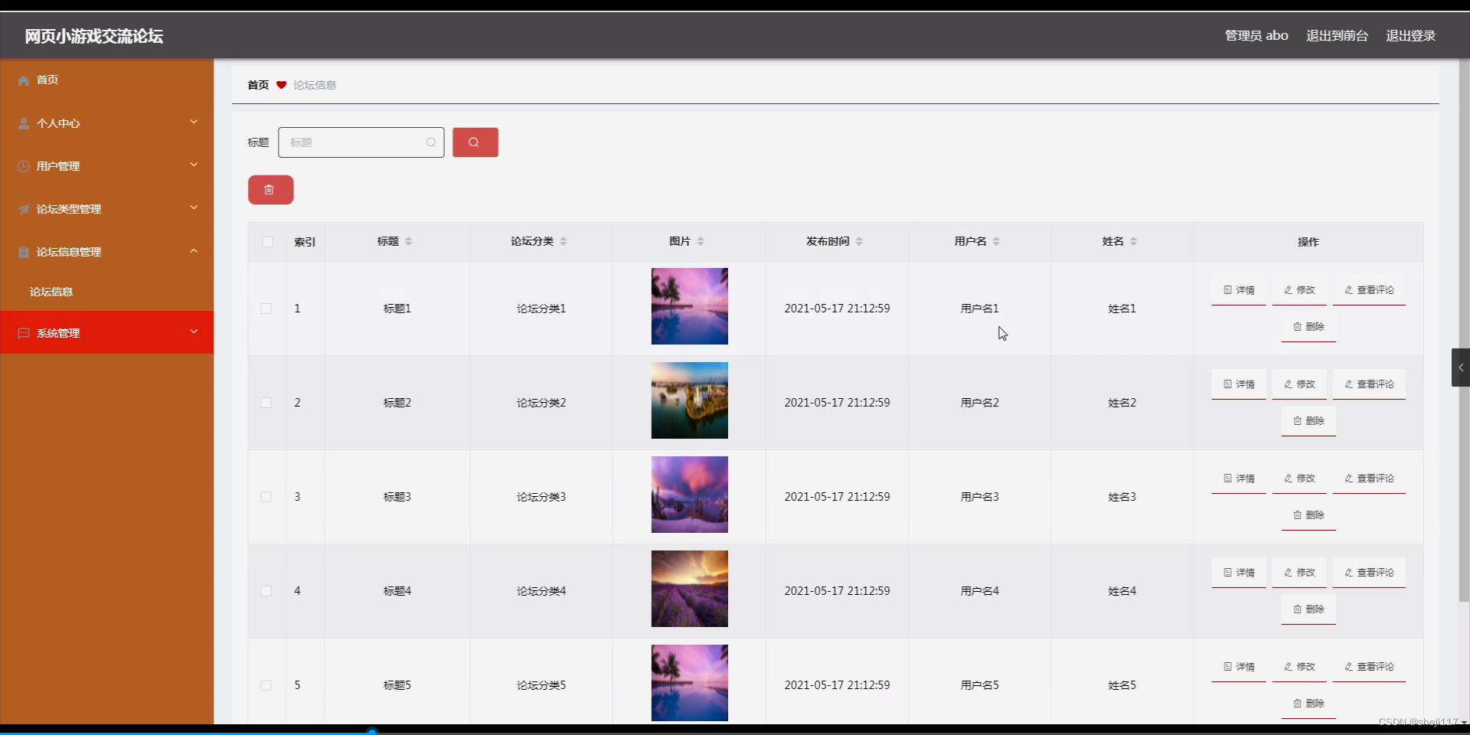Click the person icon beside 个人中心
The width and height of the screenshot is (1470, 735).
(x=24, y=123)
